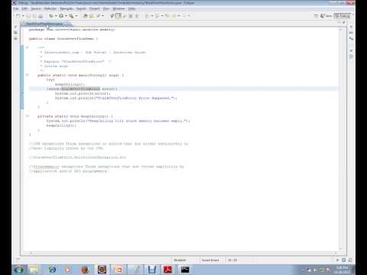Click the editor horizontal scrollbar
Screen dimensions: 367x275
183,253
